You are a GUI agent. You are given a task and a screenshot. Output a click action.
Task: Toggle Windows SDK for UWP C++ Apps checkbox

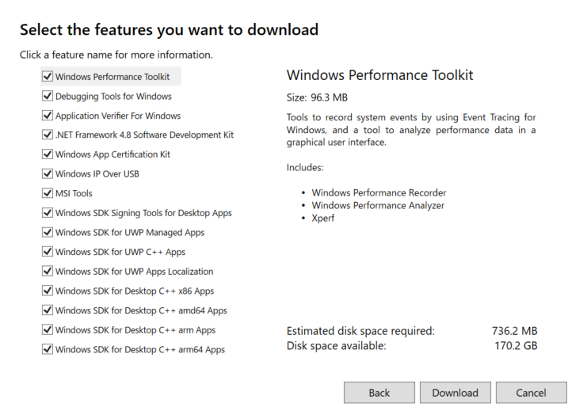coord(48,252)
